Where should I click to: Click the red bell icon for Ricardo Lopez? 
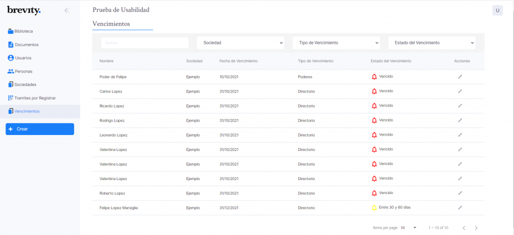tap(374, 106)
